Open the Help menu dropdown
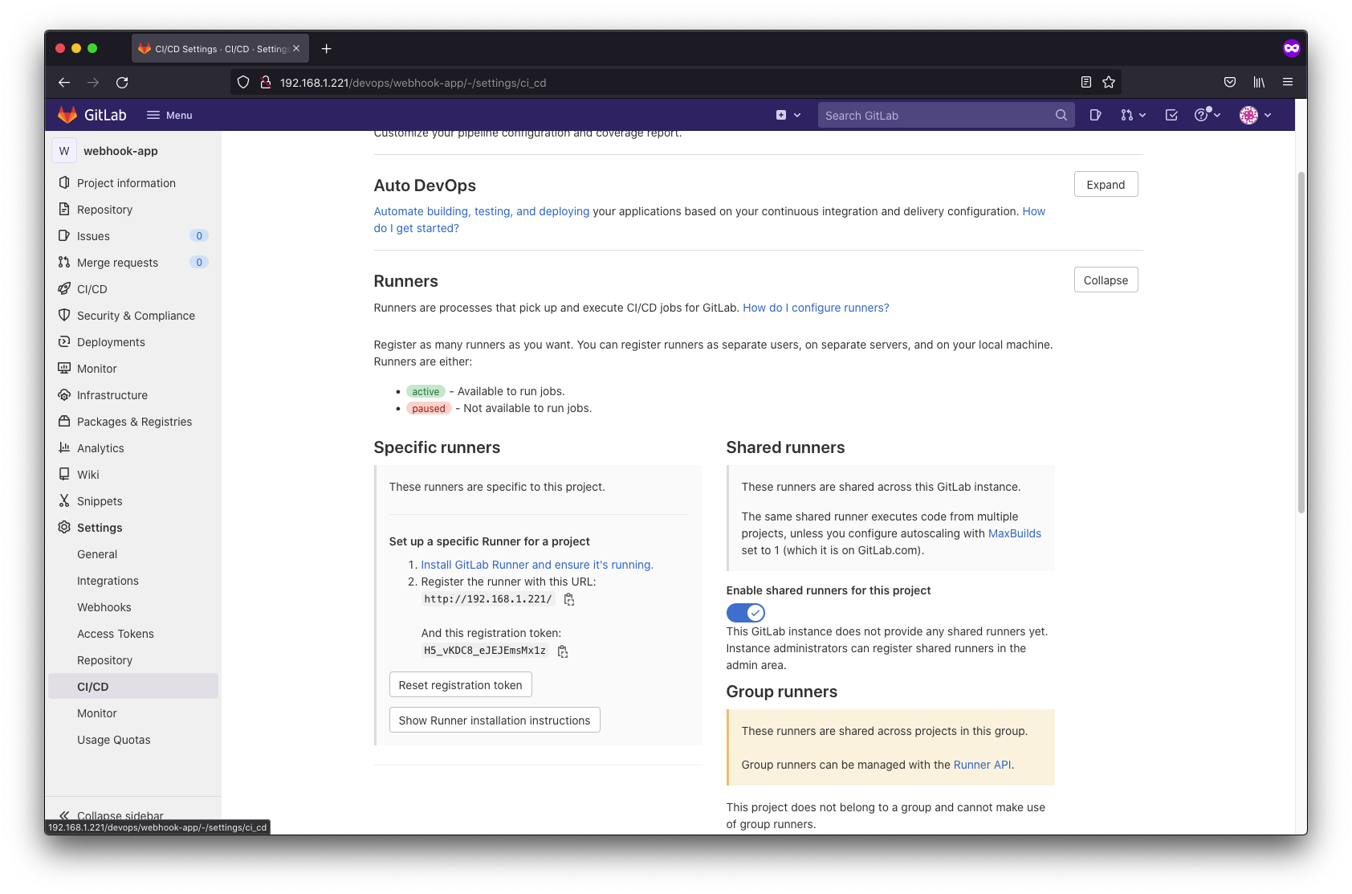The height and width of the screenshot is (894, 1352). tap(1207, 115)
